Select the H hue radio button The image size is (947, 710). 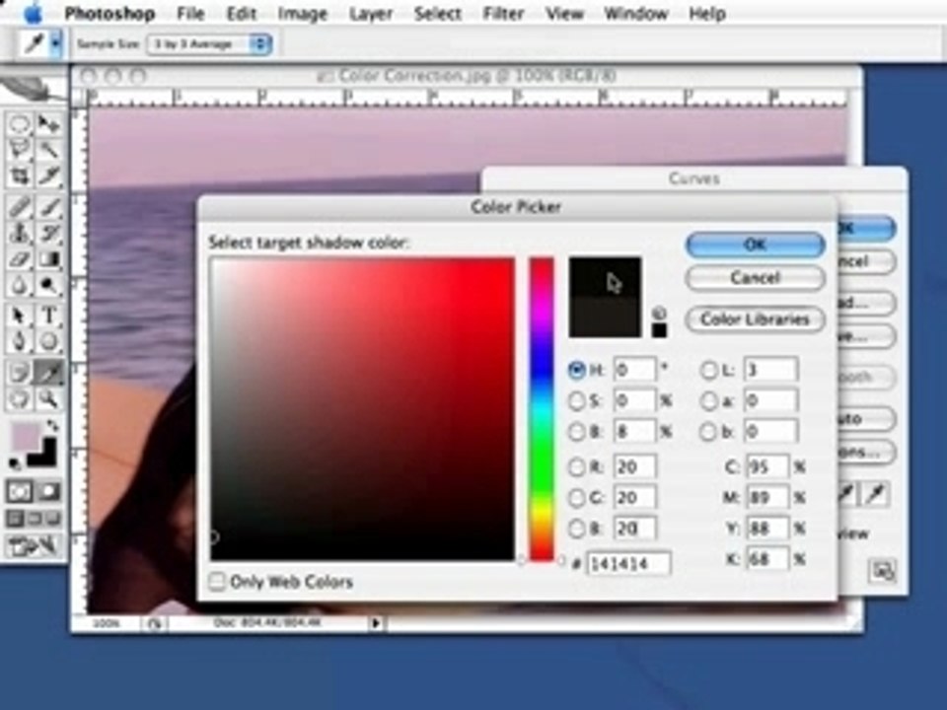click(x=577, y=370)
